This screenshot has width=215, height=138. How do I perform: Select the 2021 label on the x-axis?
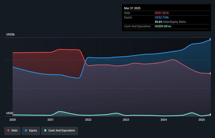coord(51,120)
